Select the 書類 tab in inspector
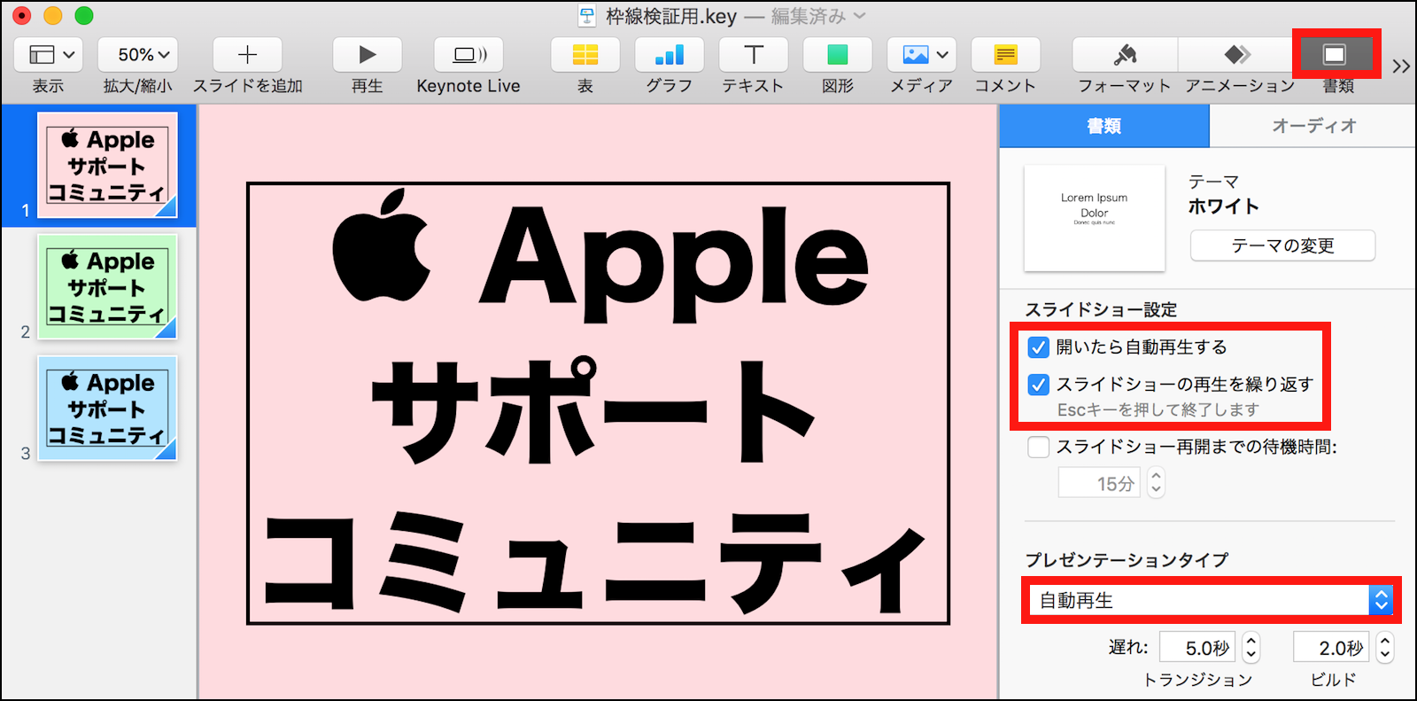1417x701 pixels. [1104, 126]
